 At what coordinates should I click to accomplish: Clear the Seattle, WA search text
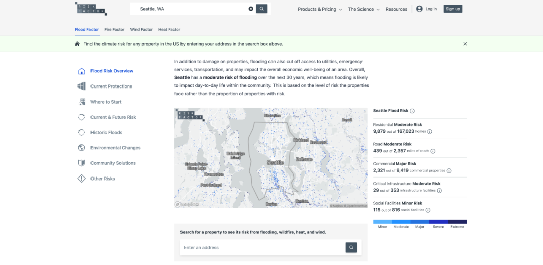point(251,9)
